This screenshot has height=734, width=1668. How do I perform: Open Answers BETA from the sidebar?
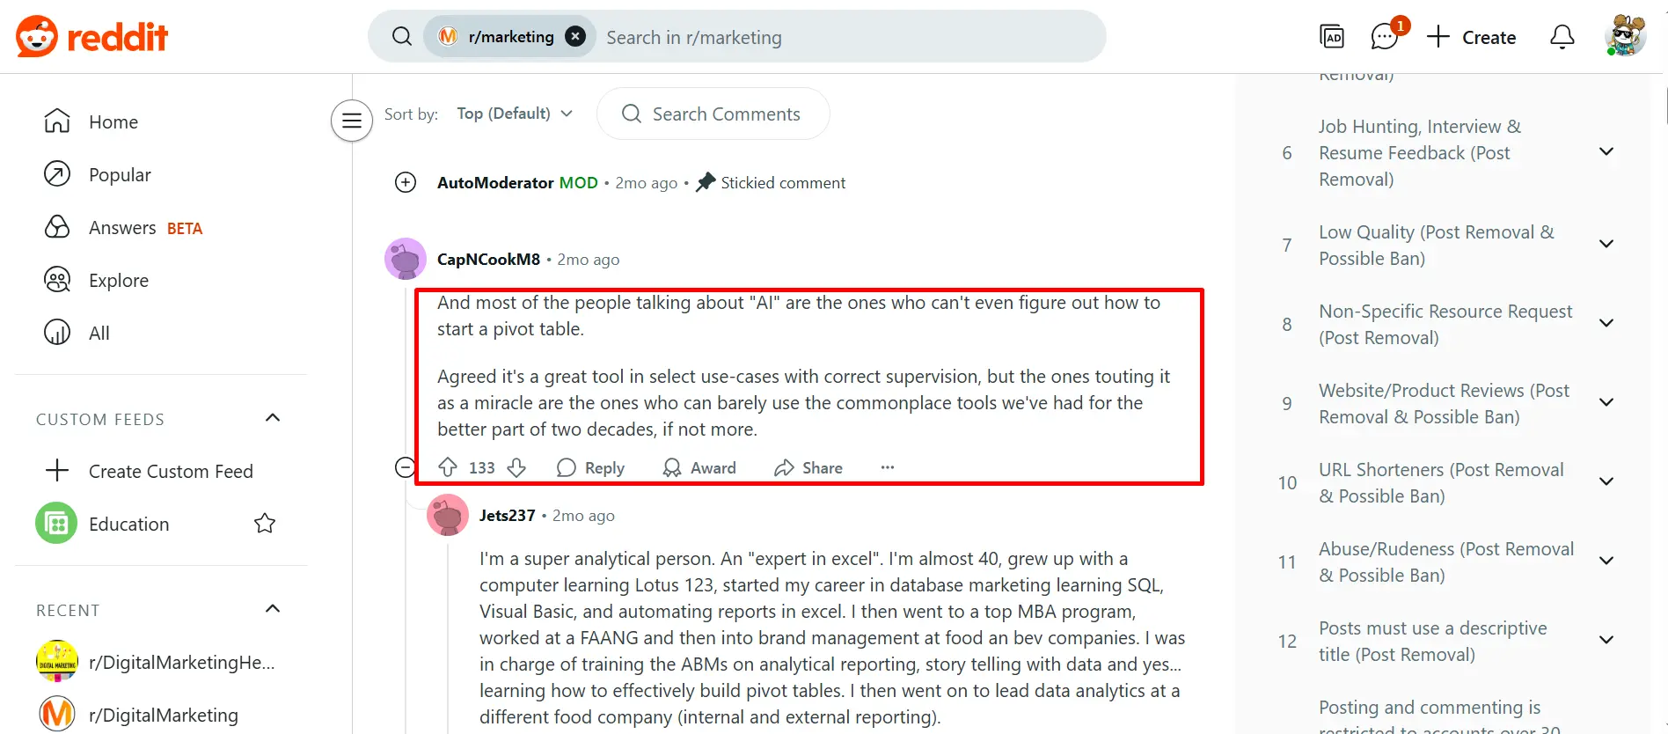pos(123,227)
